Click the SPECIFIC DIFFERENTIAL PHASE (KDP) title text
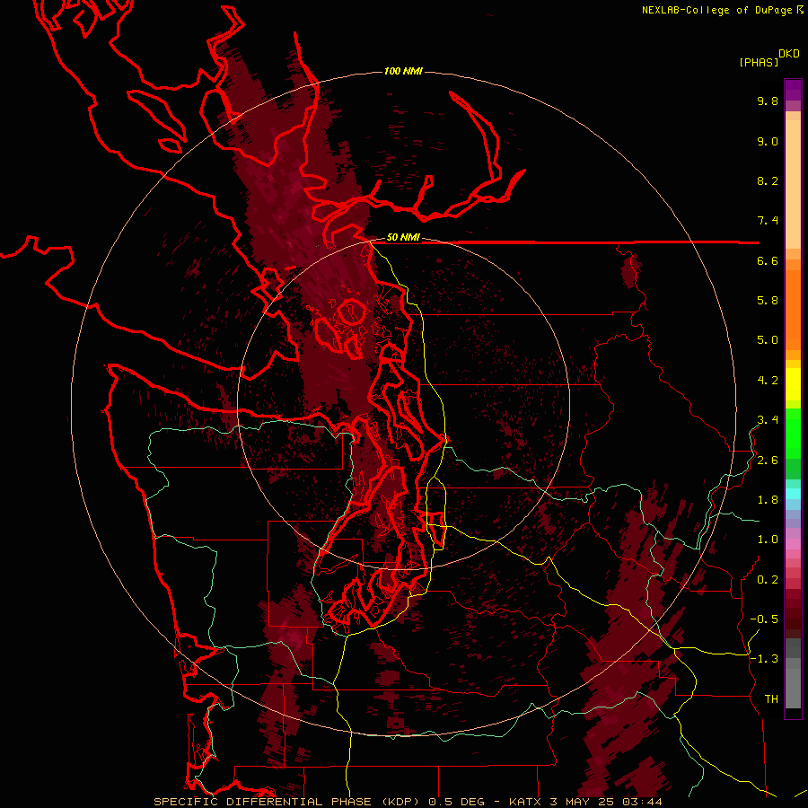Image resolution: width=808 pixels, height=808 pixels. pyautogui.click(x=285, y=802)
